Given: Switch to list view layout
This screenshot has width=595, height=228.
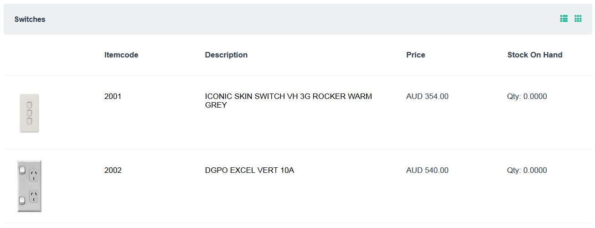Looking at the screenshot, I should [564, 19].
